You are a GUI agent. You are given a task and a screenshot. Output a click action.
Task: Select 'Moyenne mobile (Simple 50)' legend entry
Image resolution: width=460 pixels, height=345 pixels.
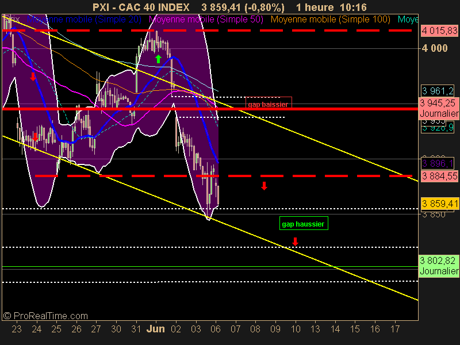tap(206, 20)
